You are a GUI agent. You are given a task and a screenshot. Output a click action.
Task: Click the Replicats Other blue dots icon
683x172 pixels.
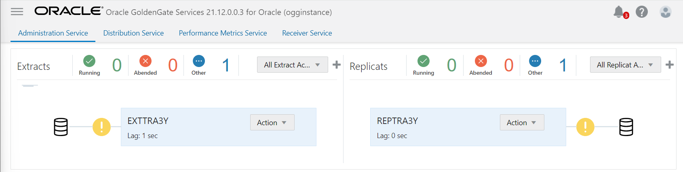click(535, 61)
